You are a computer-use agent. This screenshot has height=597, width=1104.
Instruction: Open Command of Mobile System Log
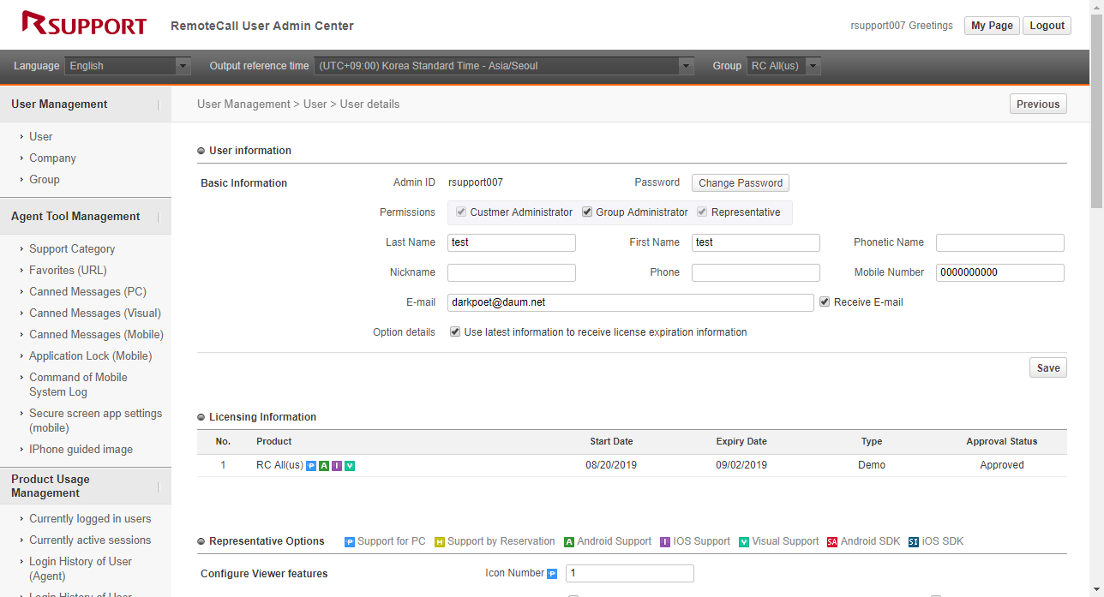(78, 385)
